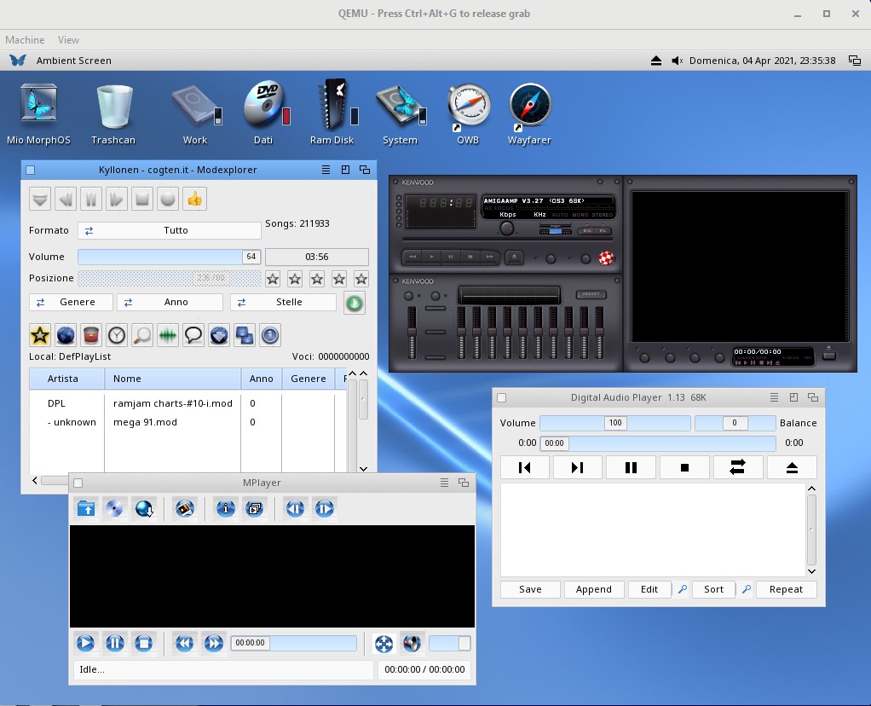
Task: Open the View menu in QEMU
Action: (x=68, y=40)
